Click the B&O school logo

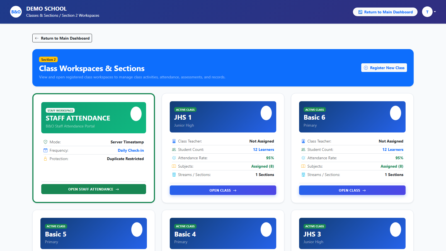pos(16,12)
